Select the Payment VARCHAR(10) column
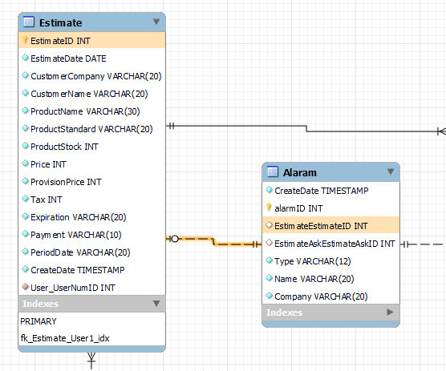 pos(91,235)
